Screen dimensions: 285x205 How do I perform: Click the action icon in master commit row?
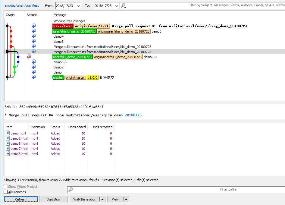click(x=34, y=77)
